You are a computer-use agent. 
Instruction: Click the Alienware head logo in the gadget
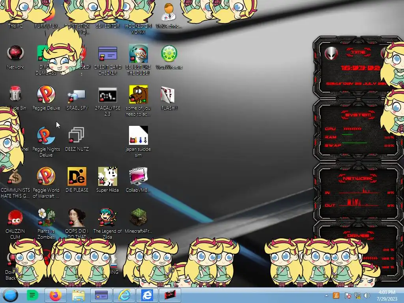(x=331, y=53)
